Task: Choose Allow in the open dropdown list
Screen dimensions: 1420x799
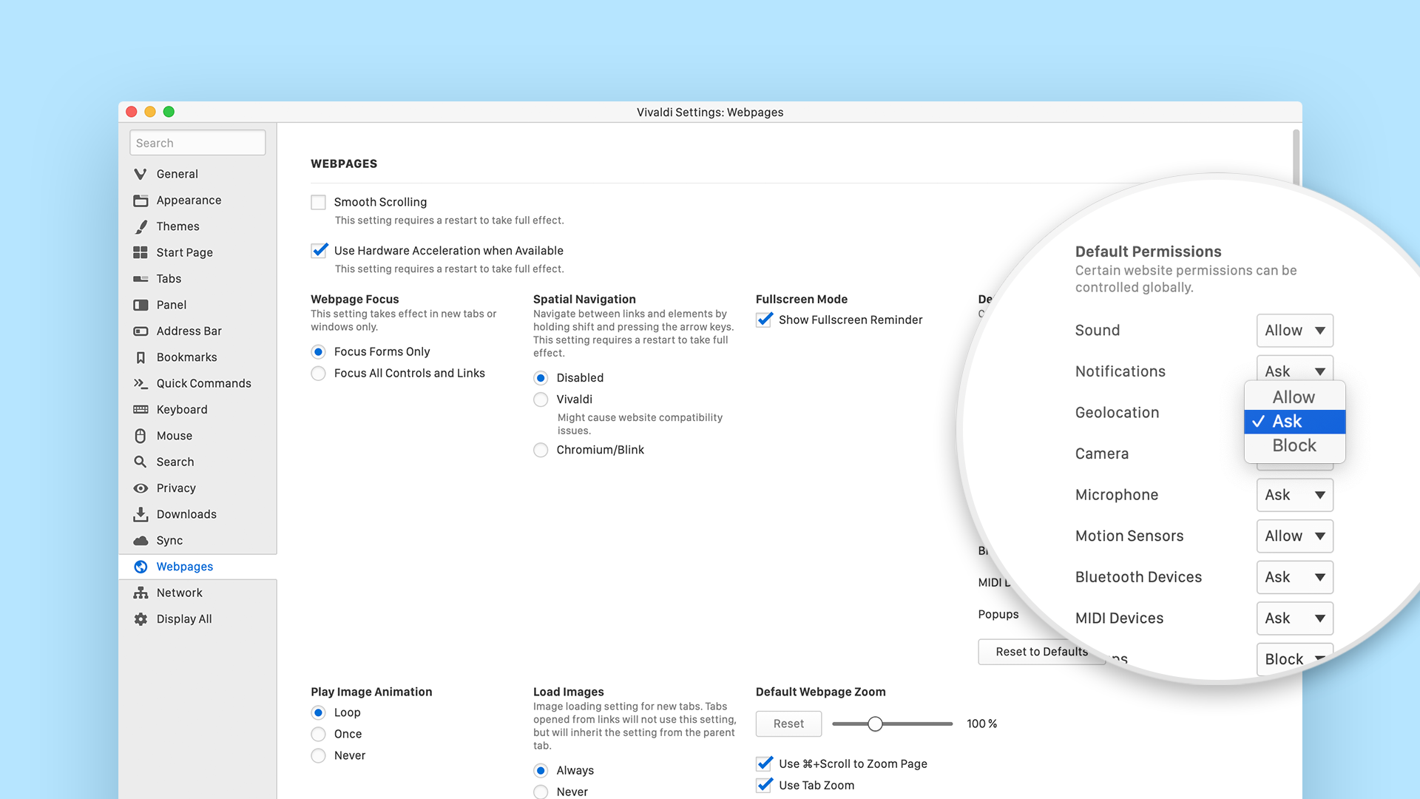Action: click(1294, 397)
